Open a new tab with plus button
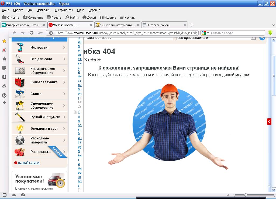This screenshot has height=199, width=276. point(192,25)
